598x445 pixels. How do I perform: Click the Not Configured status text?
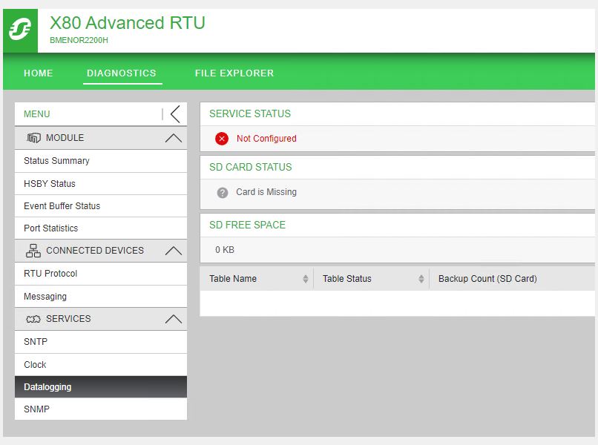click(266, 139)
